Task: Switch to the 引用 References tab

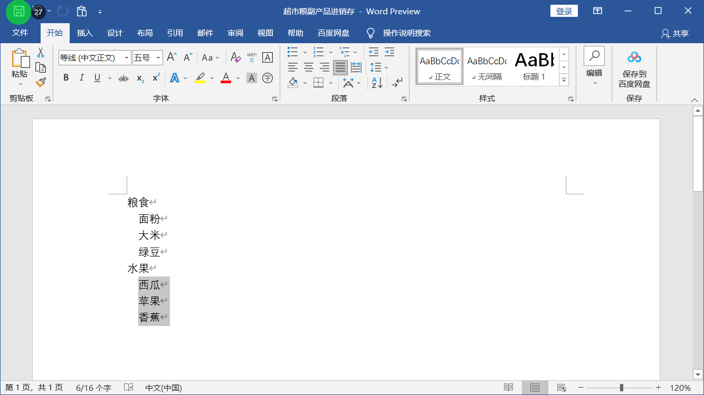Action: [175, 33]
